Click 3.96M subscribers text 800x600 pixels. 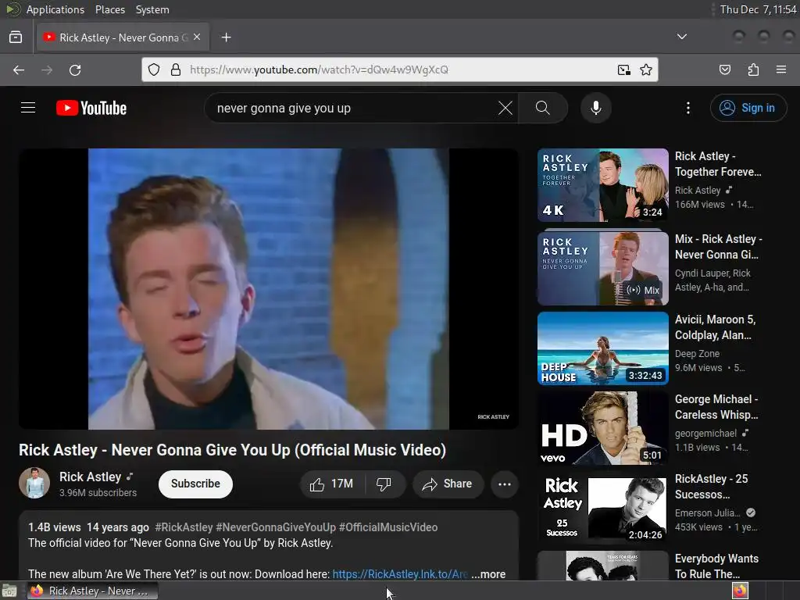pos(98,492)
